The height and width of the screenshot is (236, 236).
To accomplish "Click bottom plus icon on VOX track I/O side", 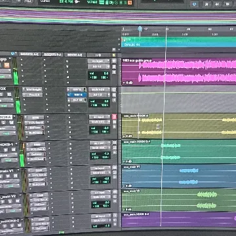I will click(x=114, y=100).
